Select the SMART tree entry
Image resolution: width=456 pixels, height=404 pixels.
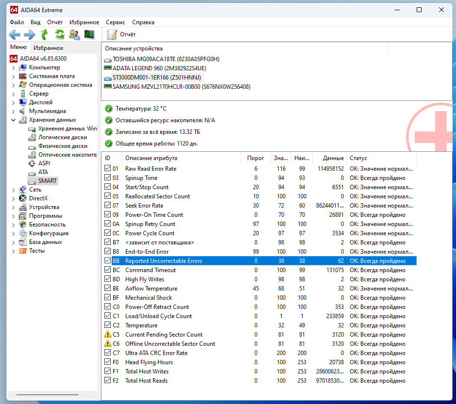pyautogui.click(x=48, y=180)
